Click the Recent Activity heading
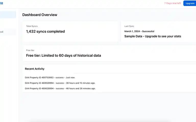The width and height of the screenshot is (196, 122). click(x=35, y=69)
